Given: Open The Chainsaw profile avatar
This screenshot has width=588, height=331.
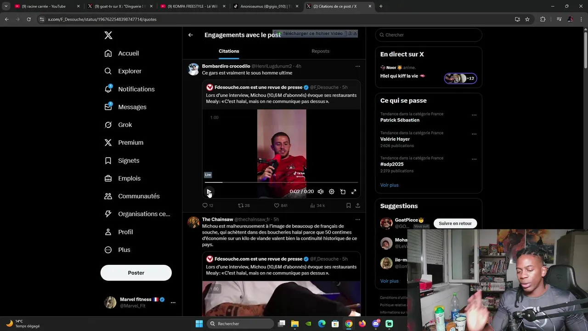Looking at the screenshot, I should pyautogui.click(x=193, y=222).
